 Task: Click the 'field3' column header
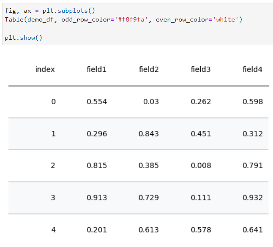[x=201, y=69]
